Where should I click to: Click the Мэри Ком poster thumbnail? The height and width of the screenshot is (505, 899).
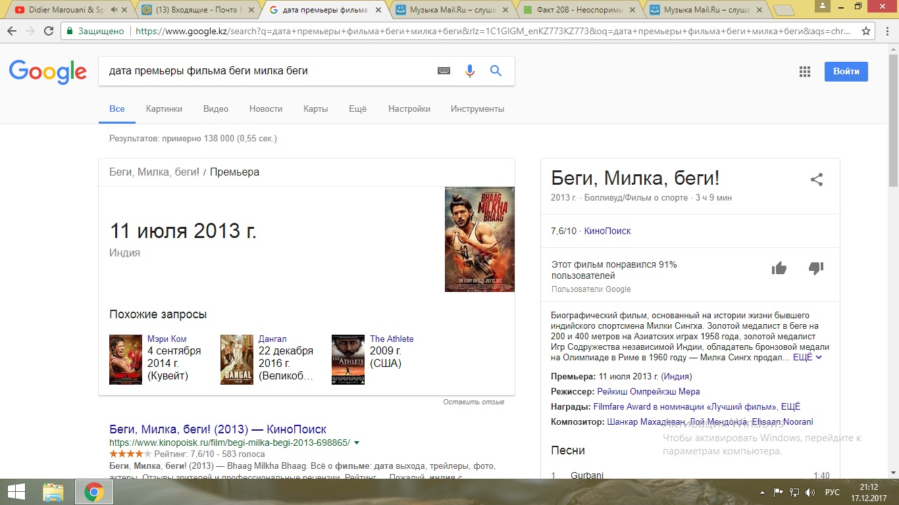(x=126, y=359)
